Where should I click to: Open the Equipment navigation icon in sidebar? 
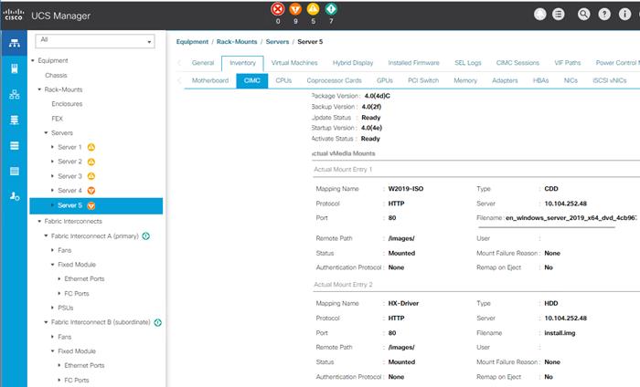[15, 43]
